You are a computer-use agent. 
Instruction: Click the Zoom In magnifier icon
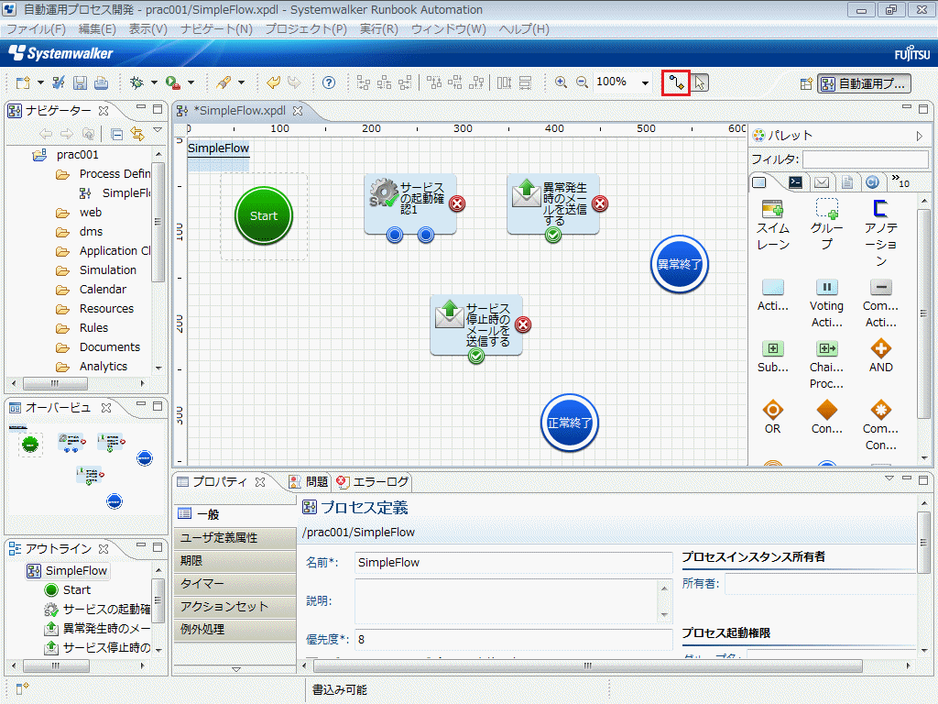(x=561, y=82)
